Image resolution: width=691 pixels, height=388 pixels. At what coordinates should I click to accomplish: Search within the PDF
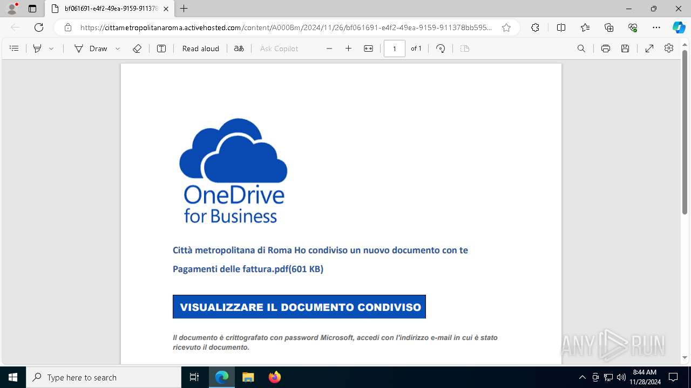click(581, 48)
